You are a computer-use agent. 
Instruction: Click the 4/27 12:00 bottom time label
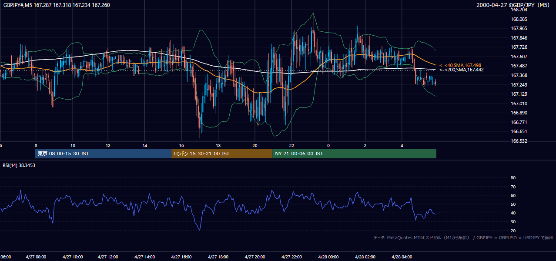109,257
